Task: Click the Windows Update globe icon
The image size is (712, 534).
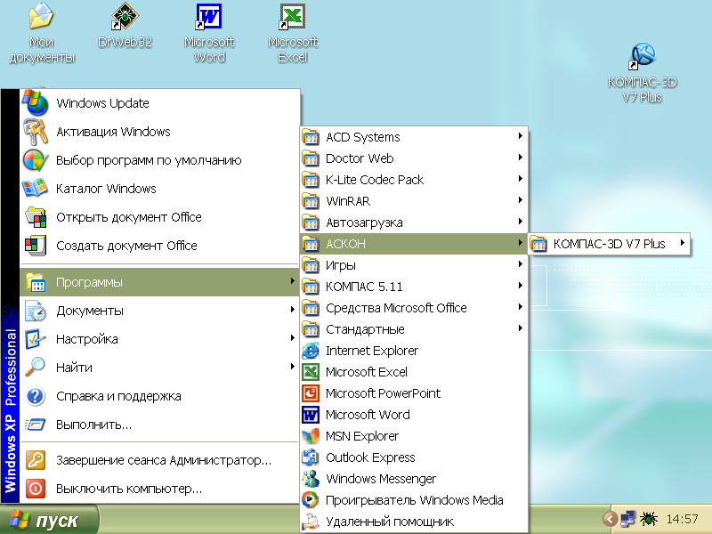Action: [x=36, y=102]
